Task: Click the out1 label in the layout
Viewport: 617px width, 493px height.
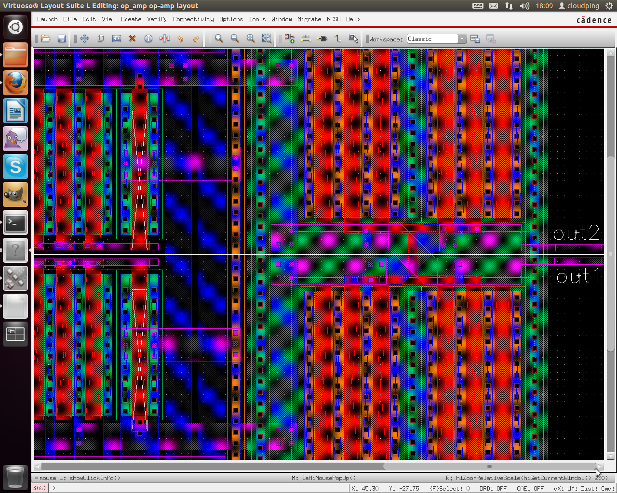Action: (578, 276)
